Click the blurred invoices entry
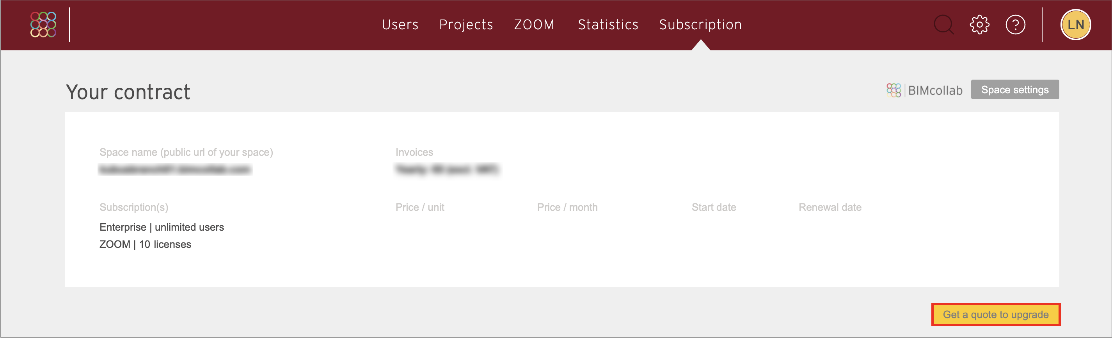Image resolution: width=1112 pixels, height=338 pixels. point(447,169)
